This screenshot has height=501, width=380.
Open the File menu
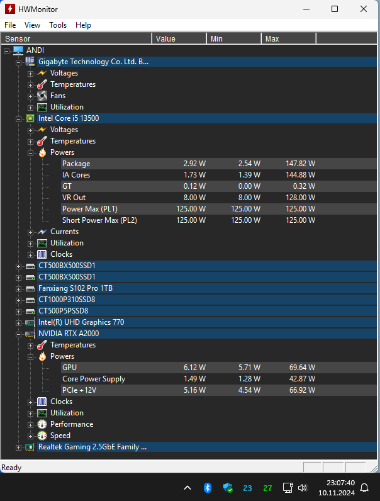click(x=10, y=25)
